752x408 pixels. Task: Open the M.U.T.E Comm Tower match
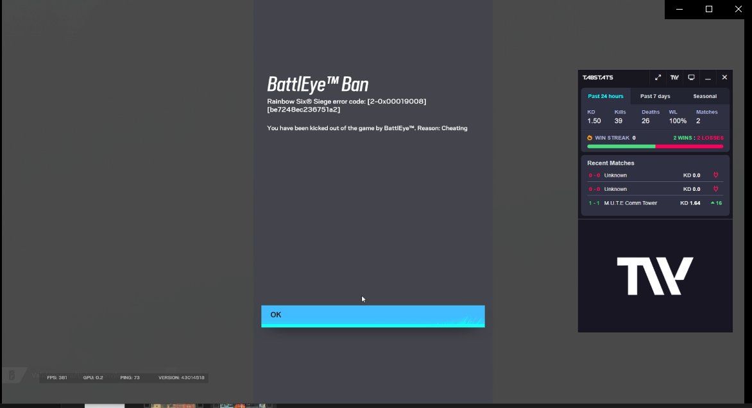(x=655, y=203)
